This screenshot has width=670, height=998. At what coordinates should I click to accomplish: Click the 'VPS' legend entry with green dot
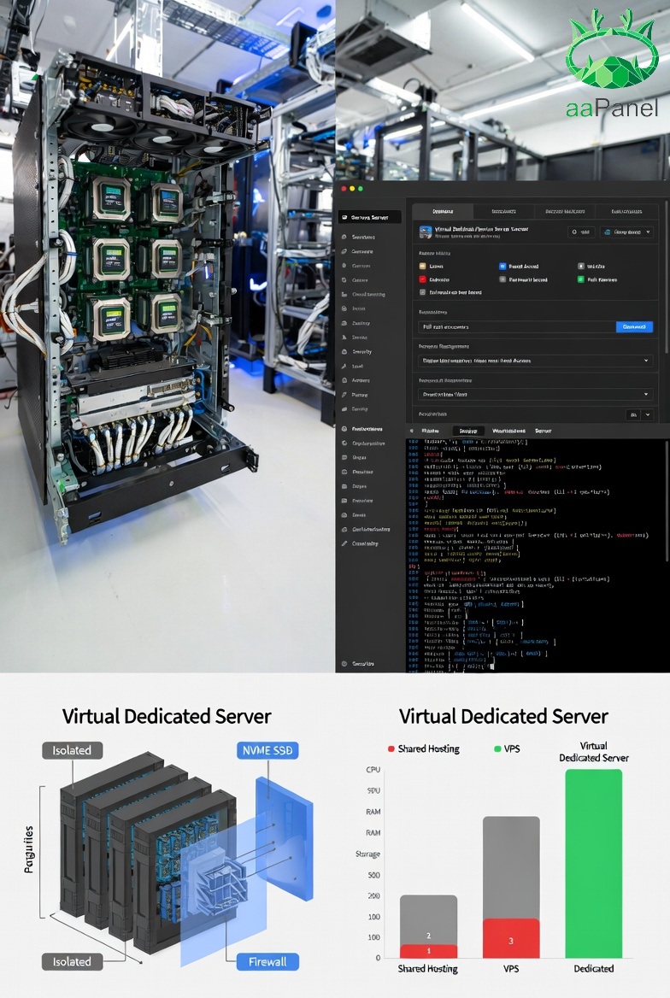point(507,748)
